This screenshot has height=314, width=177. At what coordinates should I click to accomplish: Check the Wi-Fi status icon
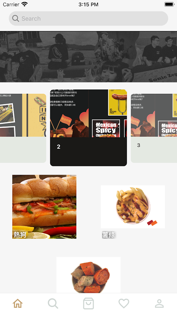coord(24,4)
